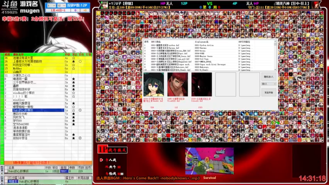Click the orange +0 counter box

pyautogui.click(x=85, y=10)
